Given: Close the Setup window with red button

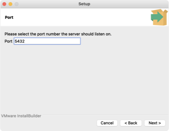Looking at the screenshot, I should [x=4, y=4].
